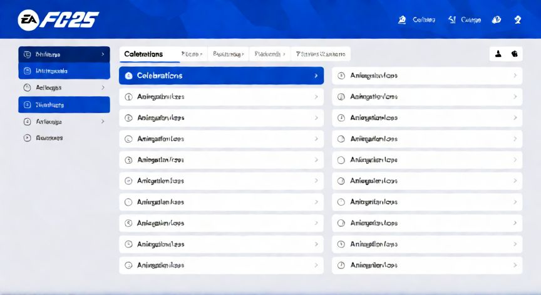Open the top row of the right-hand list
Screen dimensions: 541x295
427,76
